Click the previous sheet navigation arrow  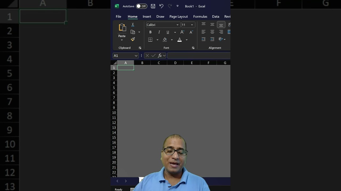click(117, 181)
